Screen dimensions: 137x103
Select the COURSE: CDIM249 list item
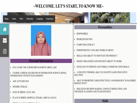point(38,74)
